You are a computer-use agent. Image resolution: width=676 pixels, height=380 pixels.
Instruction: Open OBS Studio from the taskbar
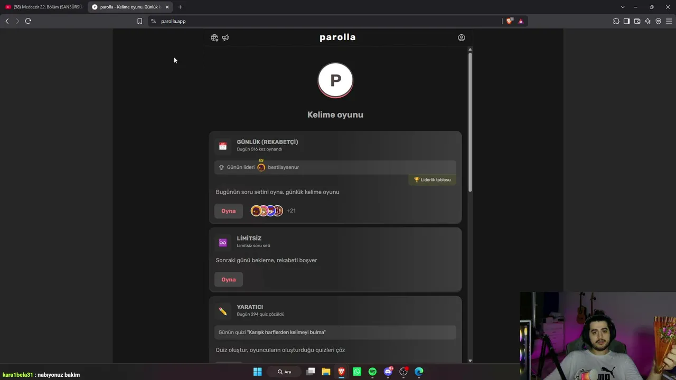pyautogui.click(x=403, y=372)
